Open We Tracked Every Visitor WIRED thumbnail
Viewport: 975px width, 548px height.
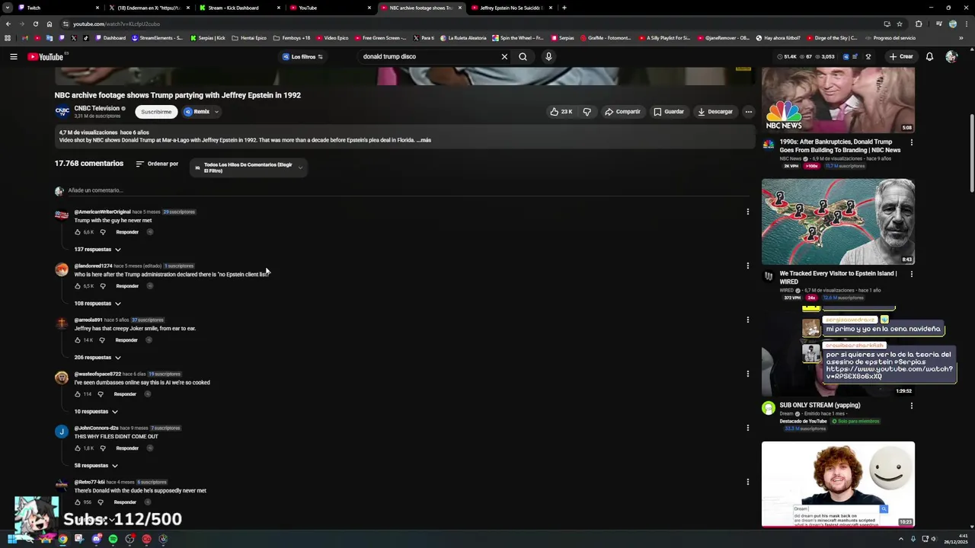[x=838, y=221]
